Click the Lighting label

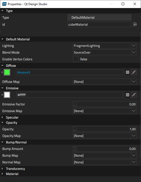8,46
